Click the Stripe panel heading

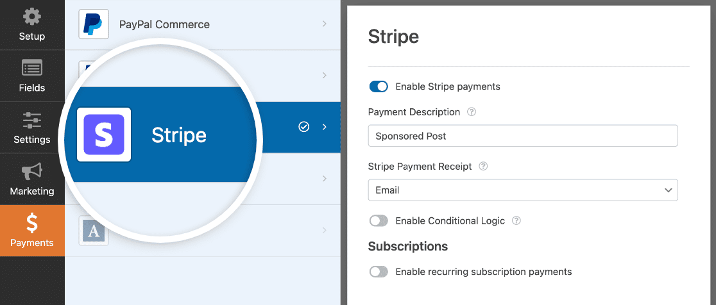coord(394,37)
